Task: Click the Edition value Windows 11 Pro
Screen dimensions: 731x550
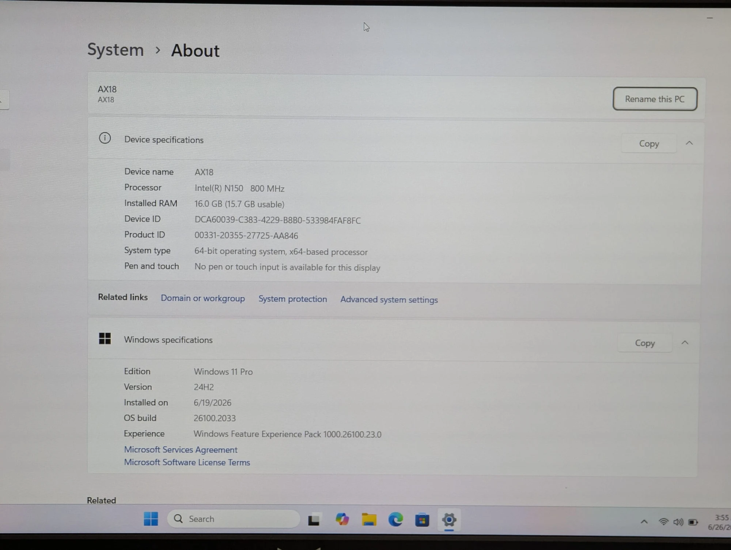Action: coord(223,372)
